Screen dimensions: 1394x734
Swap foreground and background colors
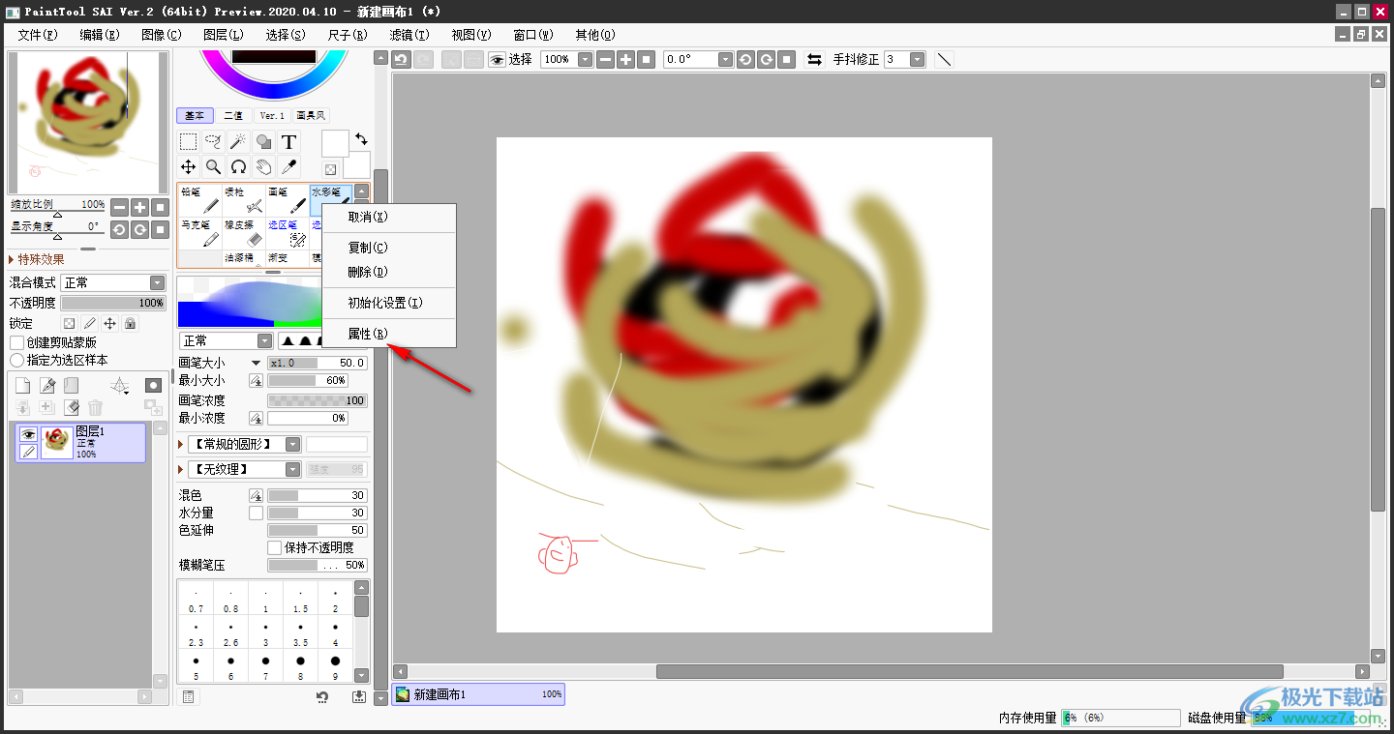tap(361, 139)
